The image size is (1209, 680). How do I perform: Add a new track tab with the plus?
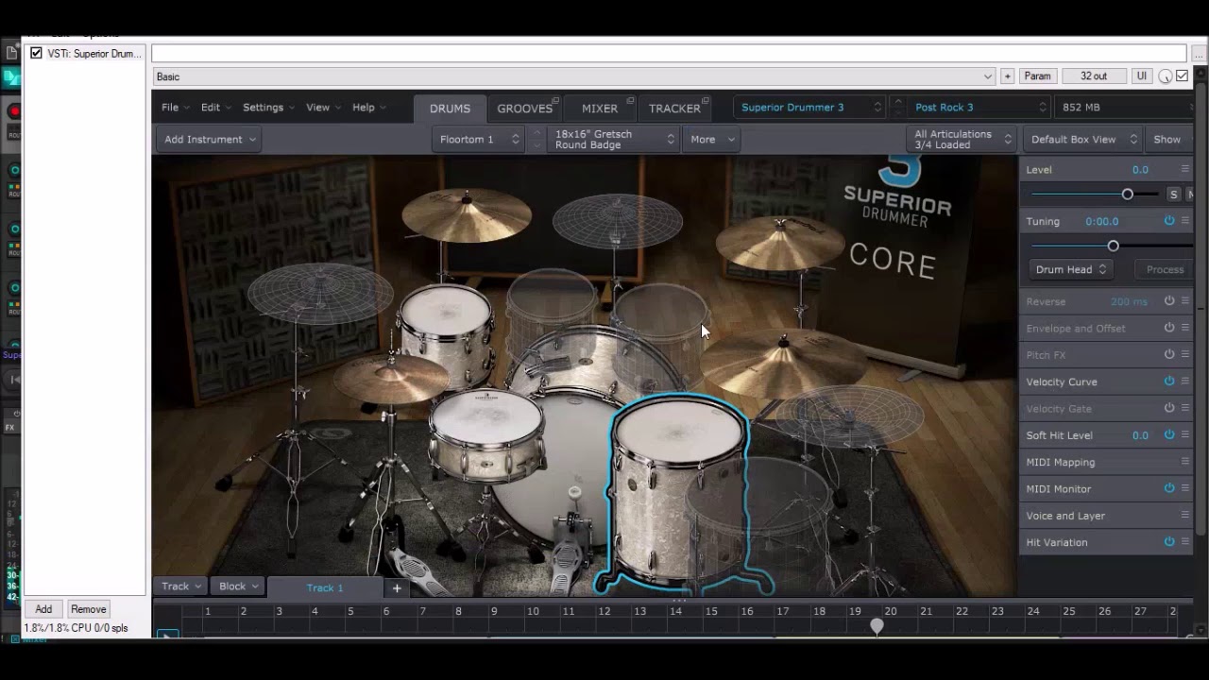(x=397, y=587)
